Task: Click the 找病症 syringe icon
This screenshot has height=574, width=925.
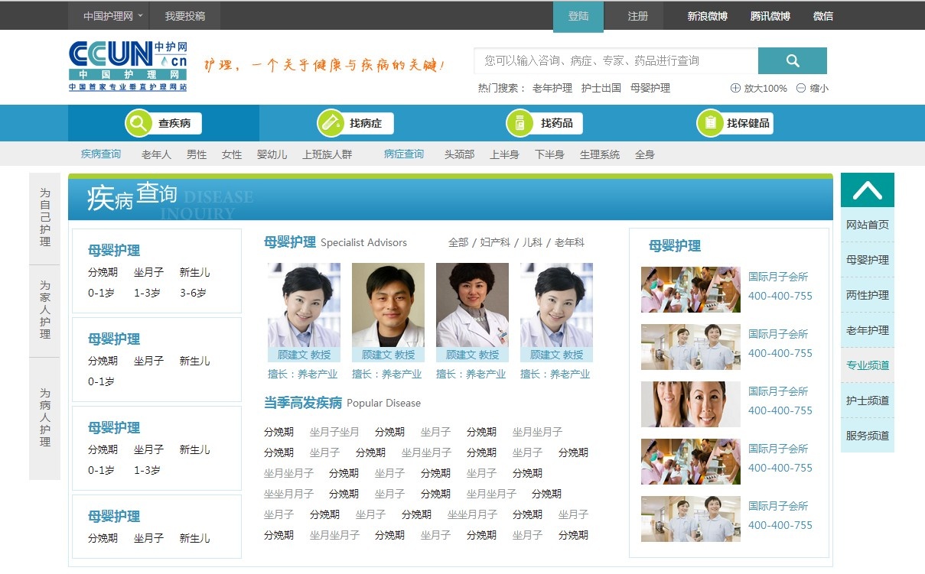Action: [x=331, y=123]
